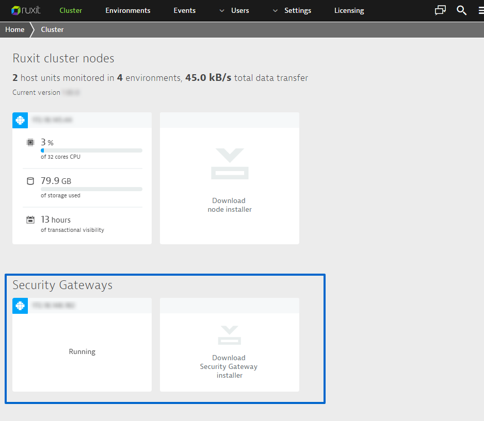Click the cluster node blue icon
The height and width of the screenshot is (421, 484).
(x=20, y=120)
